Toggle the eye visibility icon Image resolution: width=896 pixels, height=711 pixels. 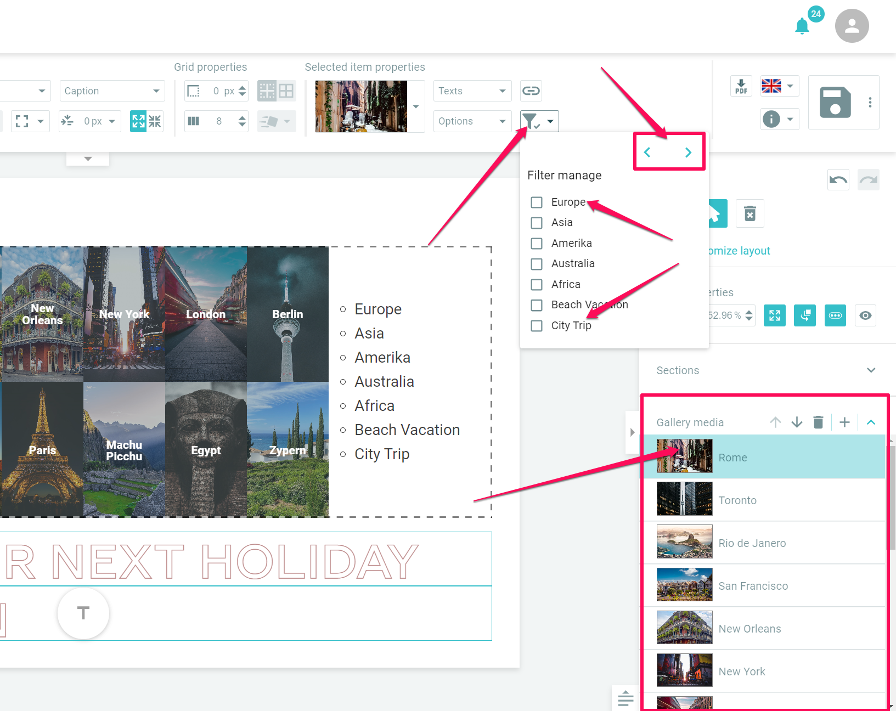[865, 315]
